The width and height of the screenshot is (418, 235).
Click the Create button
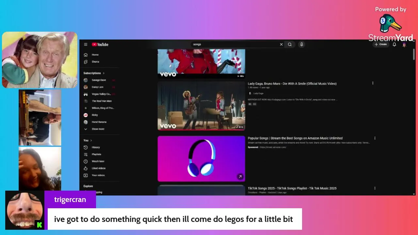[x=381, y=44]
